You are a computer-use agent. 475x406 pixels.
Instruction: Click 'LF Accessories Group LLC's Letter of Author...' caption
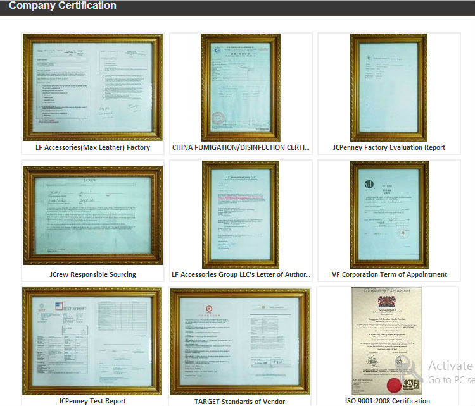241,274
